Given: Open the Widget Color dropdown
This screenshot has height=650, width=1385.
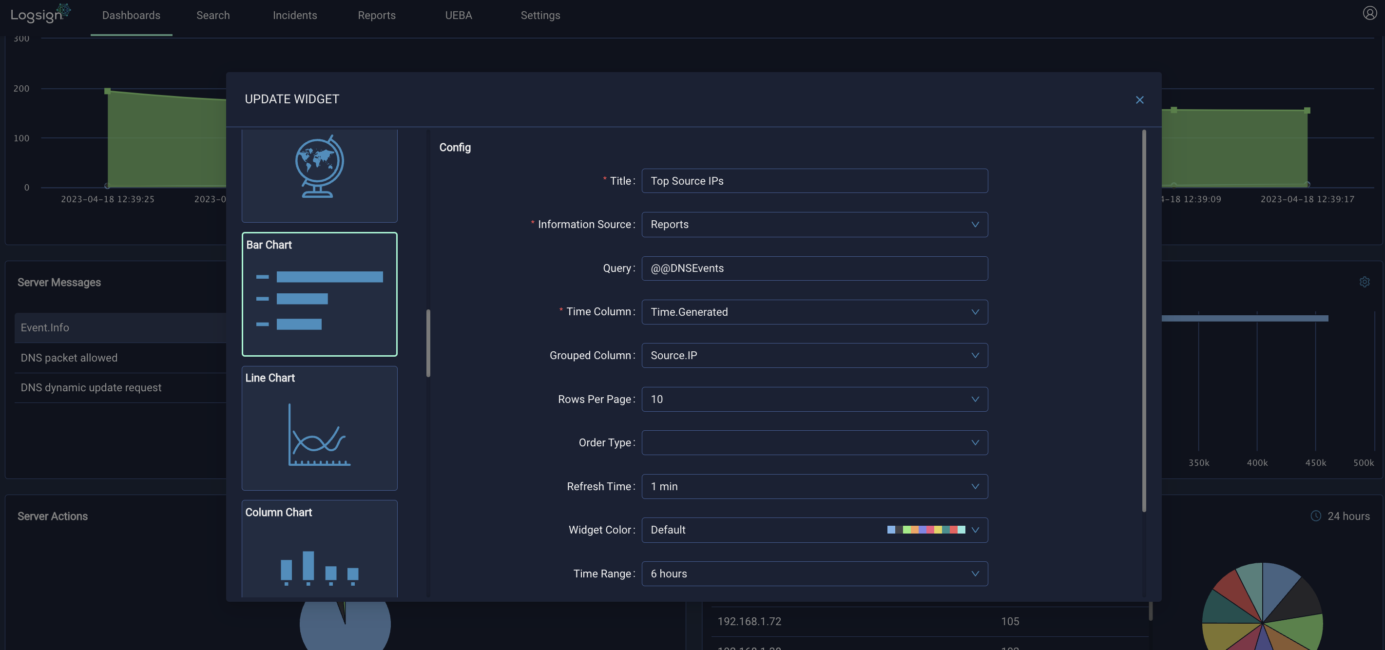Looking at the screenshot, I should [814, 530].
